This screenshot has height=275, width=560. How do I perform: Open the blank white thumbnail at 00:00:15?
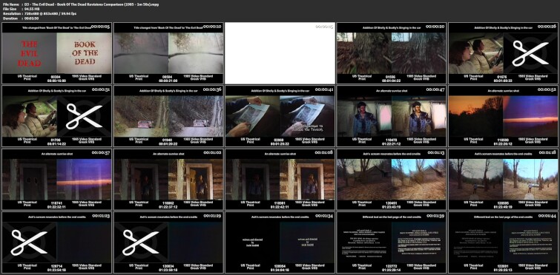point(280,53)
